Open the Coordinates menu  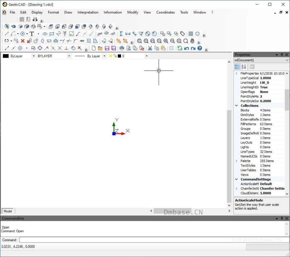[x=166, y=12]
